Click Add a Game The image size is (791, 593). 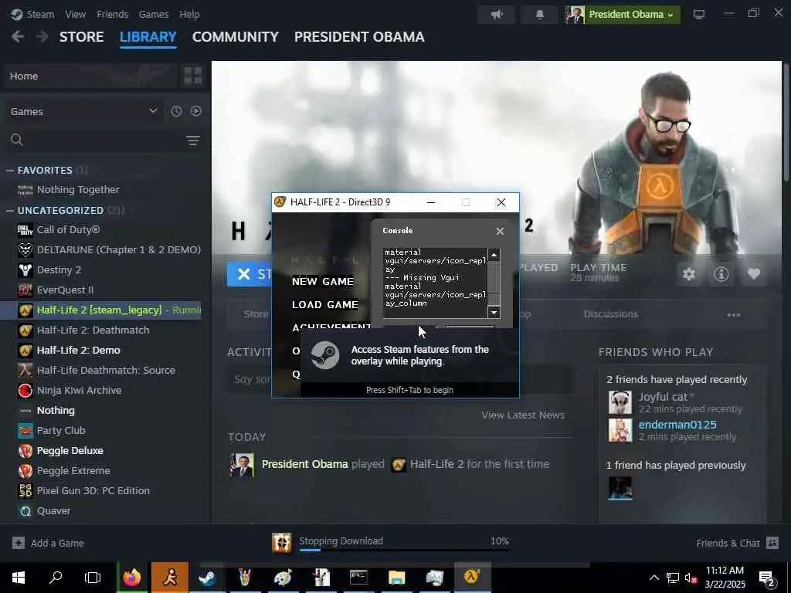tap(49, 543)
